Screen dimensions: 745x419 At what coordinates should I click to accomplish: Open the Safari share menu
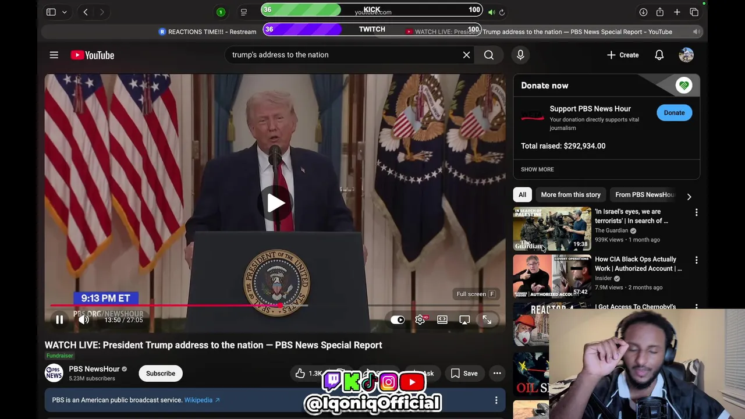point(660,12)
